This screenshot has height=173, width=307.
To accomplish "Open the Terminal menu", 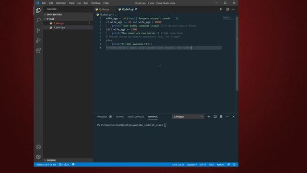I will click(x=96, y=3).
